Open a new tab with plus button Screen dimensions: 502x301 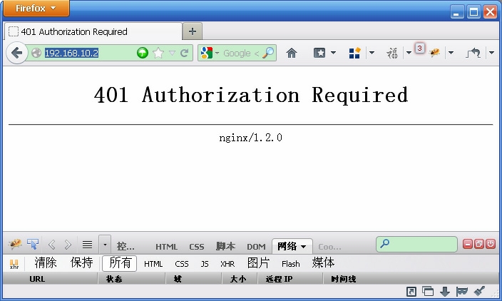(x=193, y=31)
